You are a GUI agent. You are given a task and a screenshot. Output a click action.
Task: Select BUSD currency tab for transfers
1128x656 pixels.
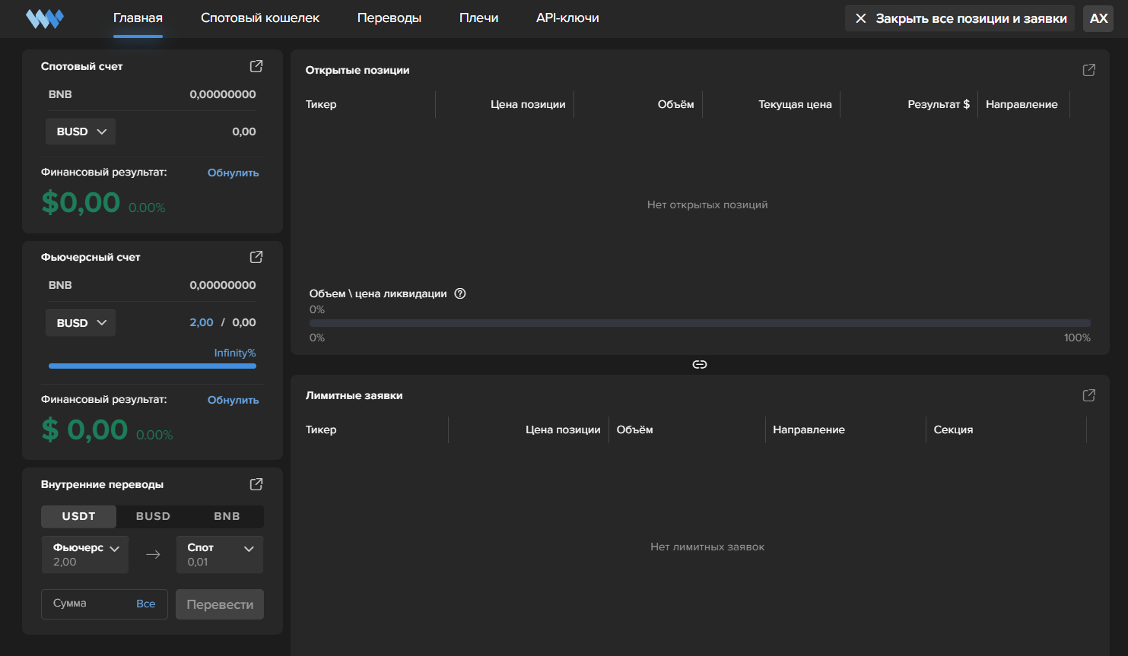[x=153, y=516]
